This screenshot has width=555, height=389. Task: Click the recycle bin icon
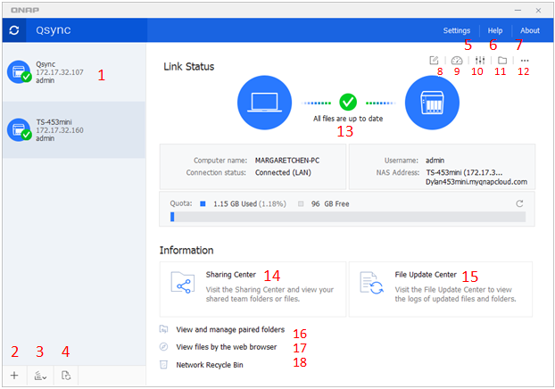coord(163,364)
